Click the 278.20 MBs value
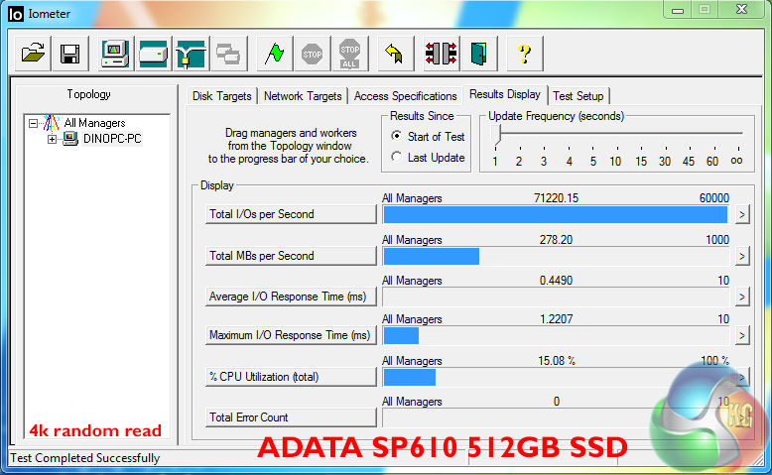The width and height of the screenshot is (772, 475). click(x=556, y=240)
